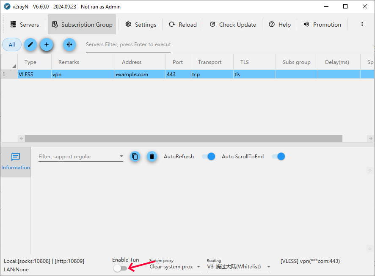Expand the log filter dropdown arrow
Screen dimensions: 375x276
pos(121,156)
